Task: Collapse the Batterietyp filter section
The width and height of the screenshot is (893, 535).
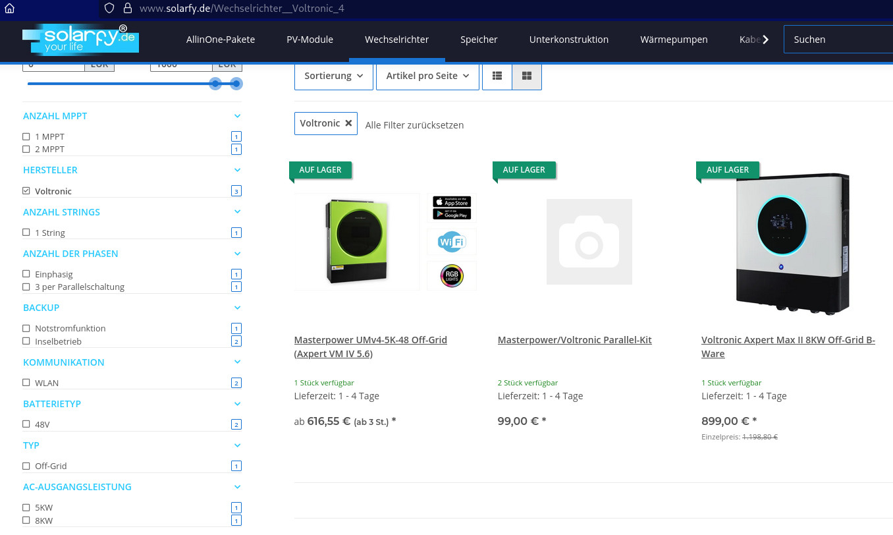Action: pyautogui.click(x=237, y=403)
